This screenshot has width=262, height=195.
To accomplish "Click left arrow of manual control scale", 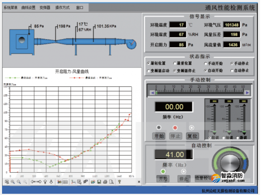I will click(x=152, y=92).
